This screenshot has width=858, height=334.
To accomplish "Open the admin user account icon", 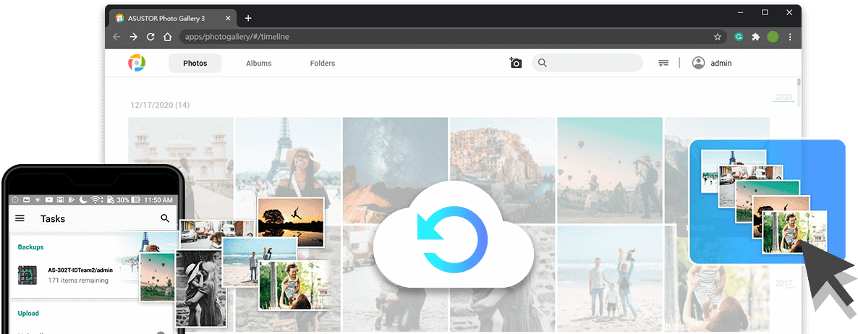I will pos(698,63).
